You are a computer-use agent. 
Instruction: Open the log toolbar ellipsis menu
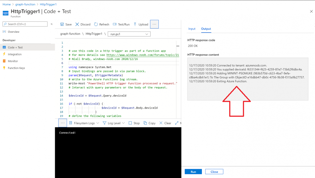pyautogui.click(x=63, y=123)
